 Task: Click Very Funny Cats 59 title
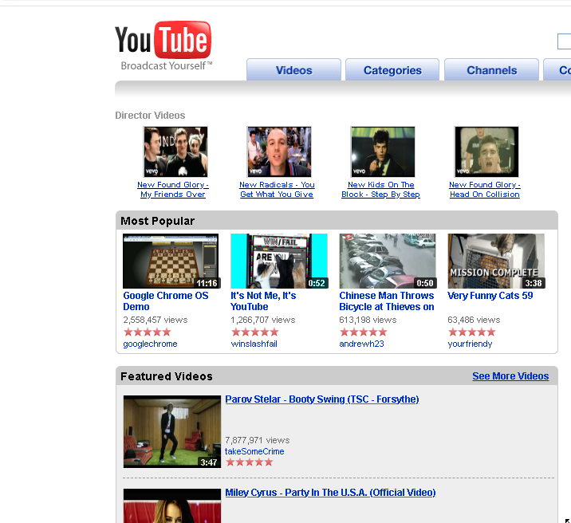tap(490, 296)
